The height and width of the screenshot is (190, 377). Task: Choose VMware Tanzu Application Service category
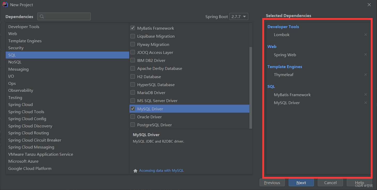pos(67,154)
